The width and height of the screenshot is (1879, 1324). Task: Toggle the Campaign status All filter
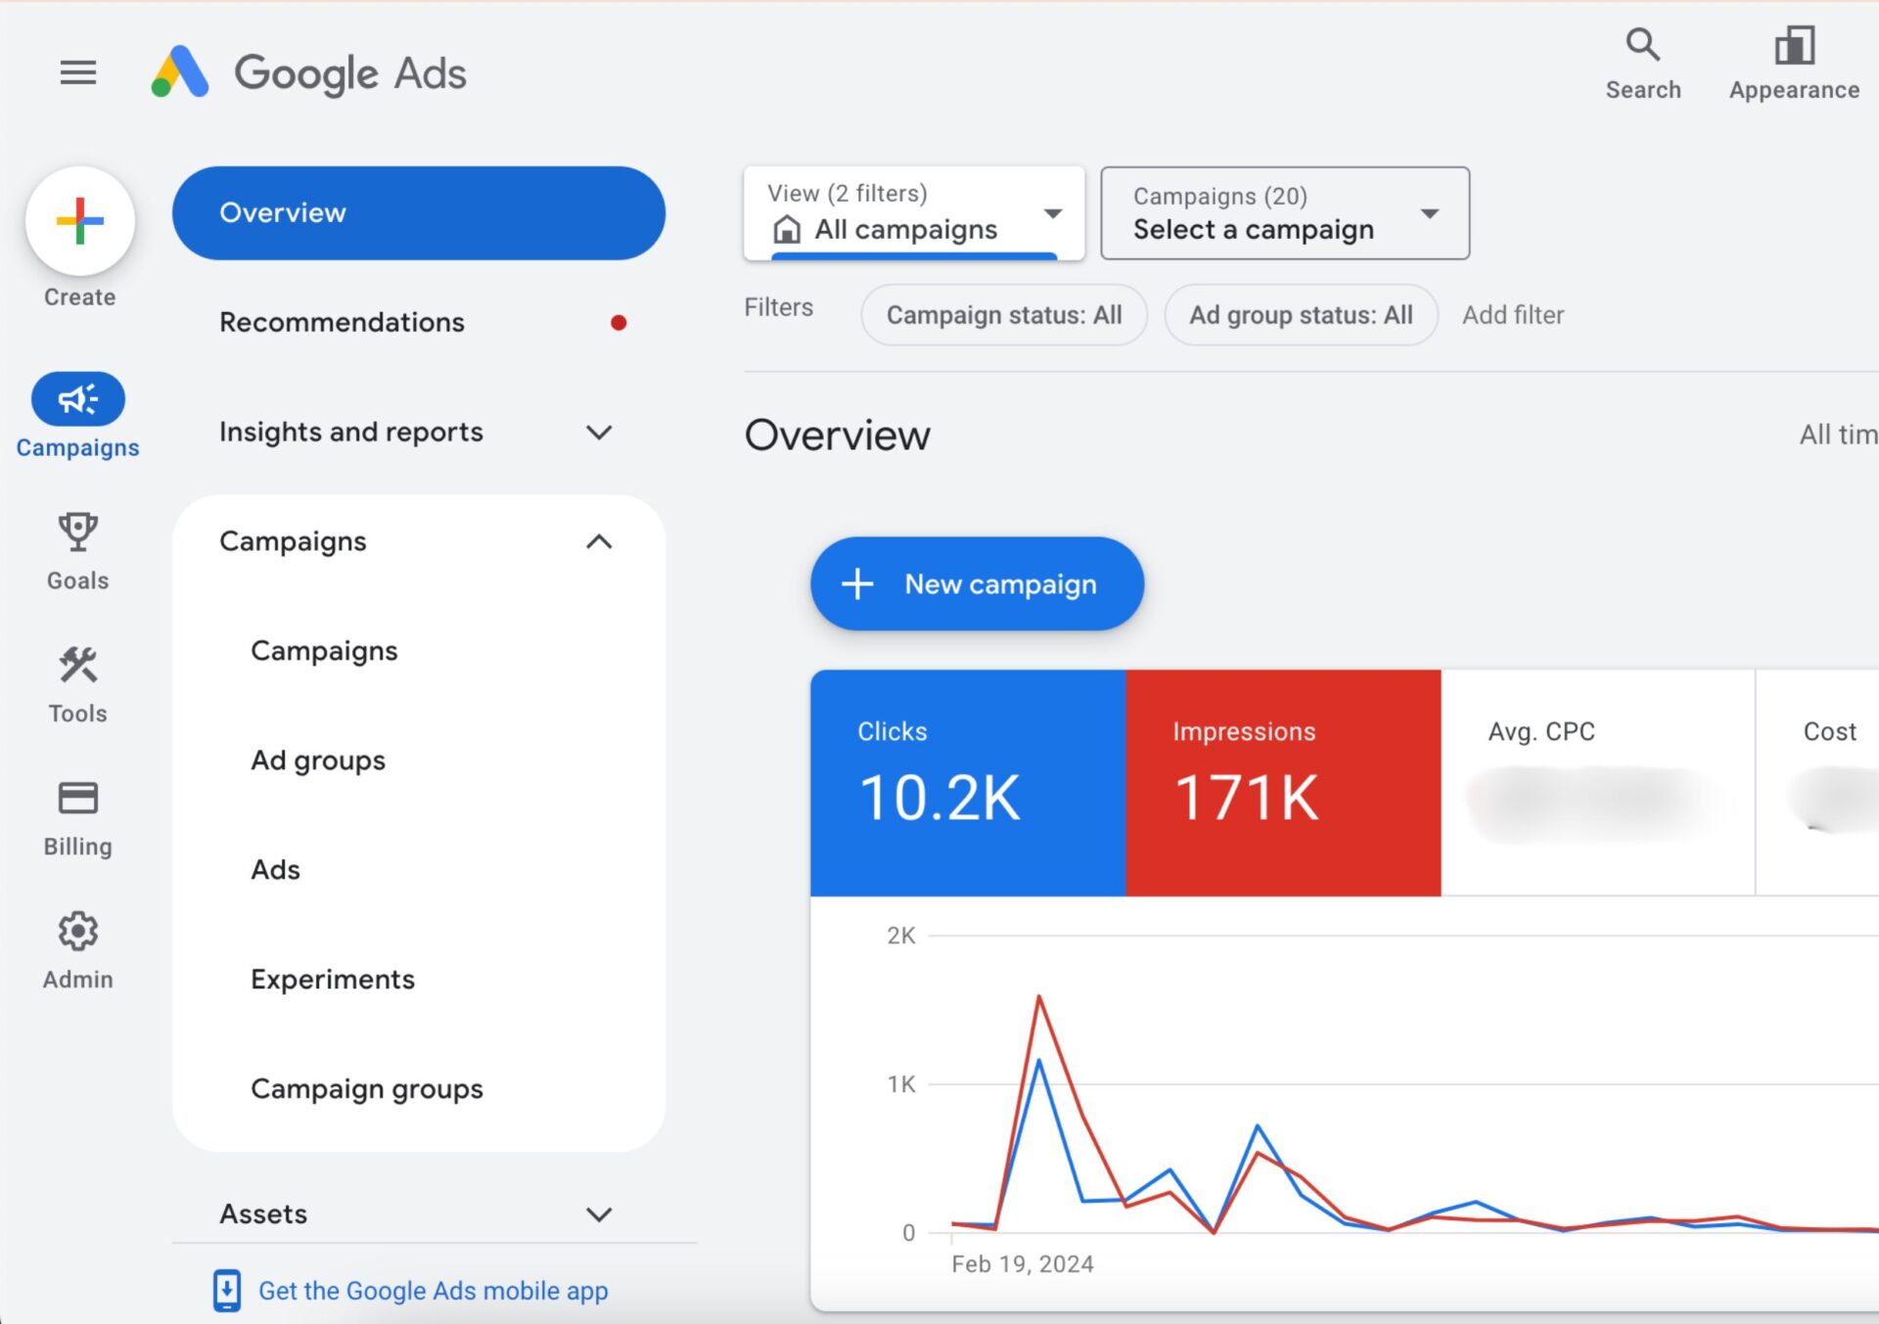(1005, 315)
